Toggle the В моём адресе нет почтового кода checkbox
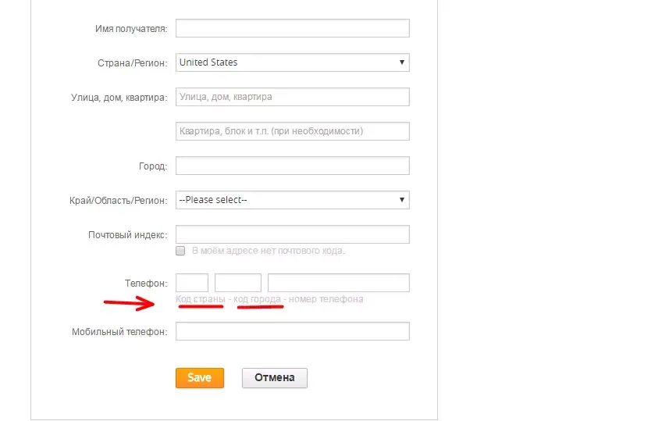 click(180, 251)
